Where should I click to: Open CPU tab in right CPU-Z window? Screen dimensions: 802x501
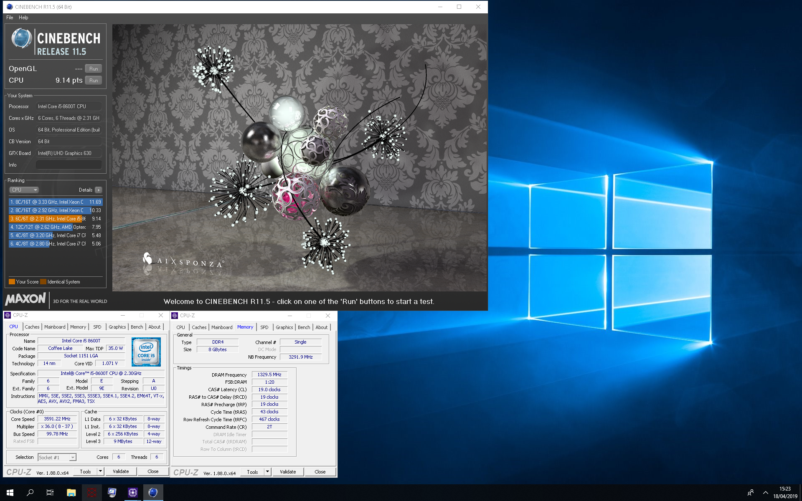click(181, 327)
